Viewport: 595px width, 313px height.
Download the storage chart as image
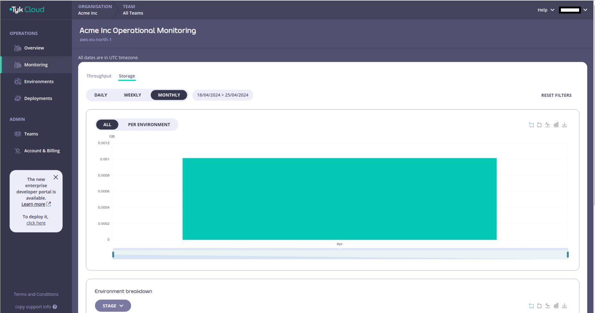[564, 125]
